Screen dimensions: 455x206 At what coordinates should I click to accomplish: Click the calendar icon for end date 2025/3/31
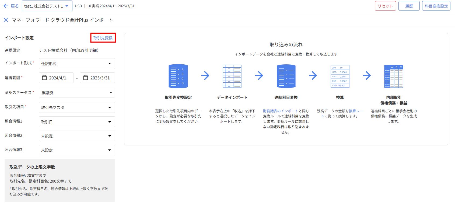(86, 78)
